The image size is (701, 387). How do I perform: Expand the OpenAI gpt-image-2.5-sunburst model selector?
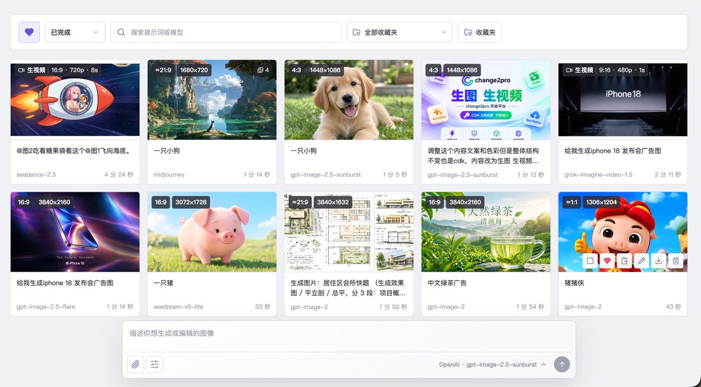pos(493,364)
